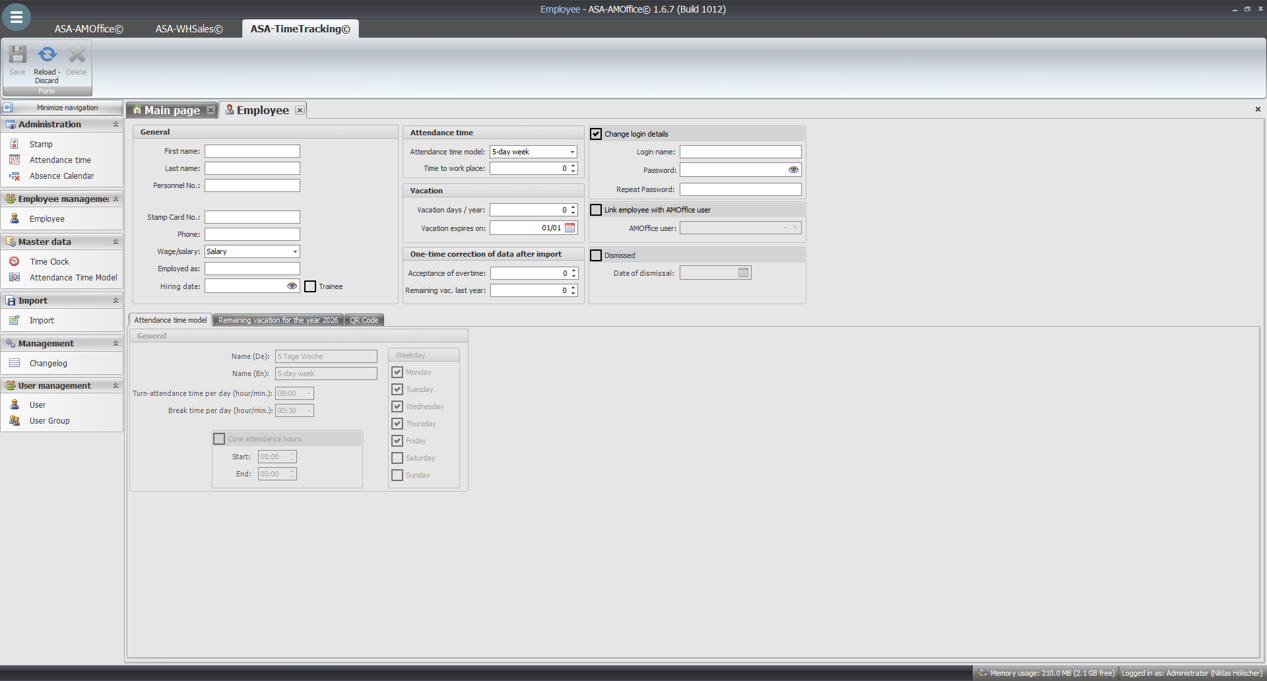Show password using the eye icon

coord(793,170)
